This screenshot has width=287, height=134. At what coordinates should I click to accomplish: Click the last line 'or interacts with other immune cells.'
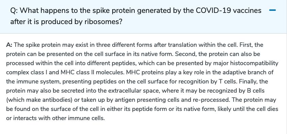coord(56,118)
